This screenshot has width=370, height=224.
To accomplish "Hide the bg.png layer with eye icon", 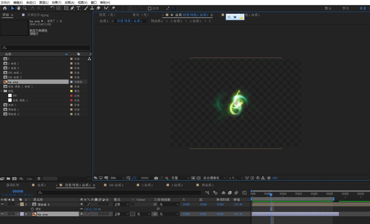I will tap(2, 214).
